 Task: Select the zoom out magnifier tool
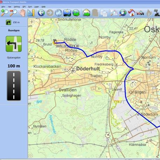(13, 13)
